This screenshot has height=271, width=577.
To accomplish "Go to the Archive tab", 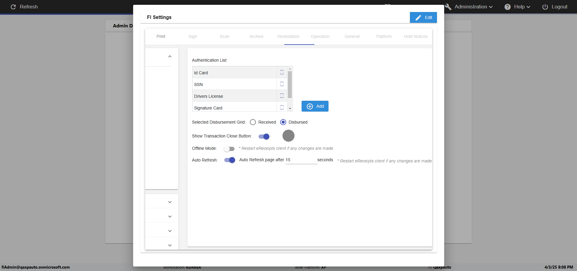I will click(x=256, y=36).
